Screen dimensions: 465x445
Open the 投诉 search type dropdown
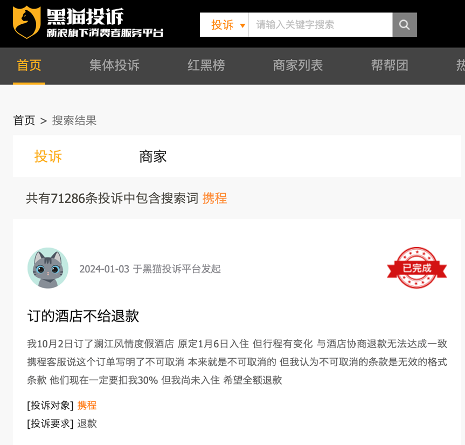point(224,25)
